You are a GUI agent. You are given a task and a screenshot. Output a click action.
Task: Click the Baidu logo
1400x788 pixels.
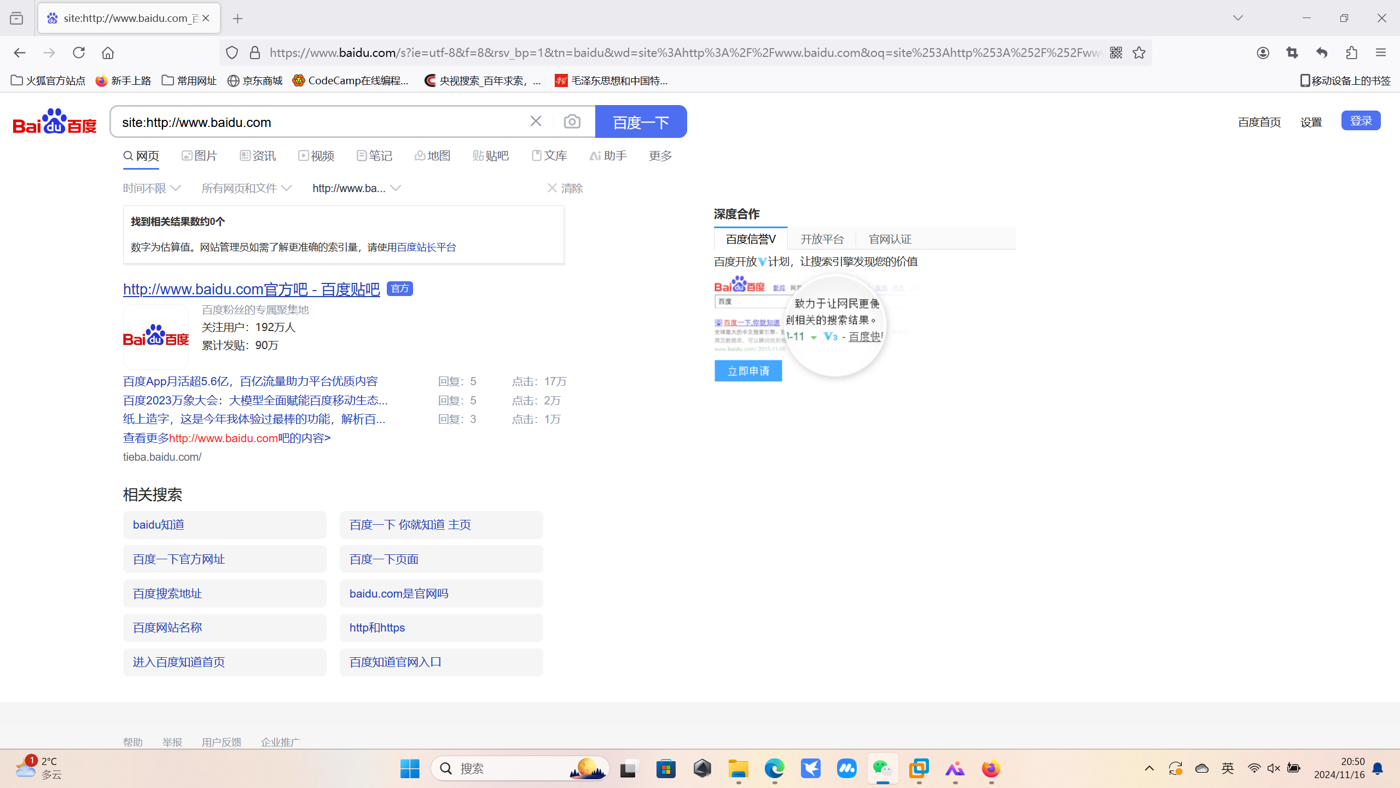tap(55, 121)
